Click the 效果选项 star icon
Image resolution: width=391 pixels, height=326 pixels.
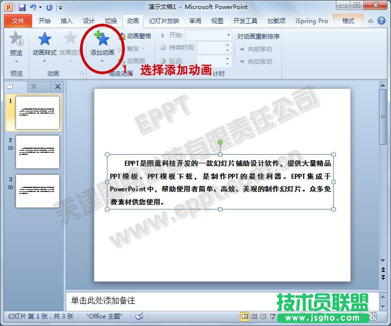70,38
